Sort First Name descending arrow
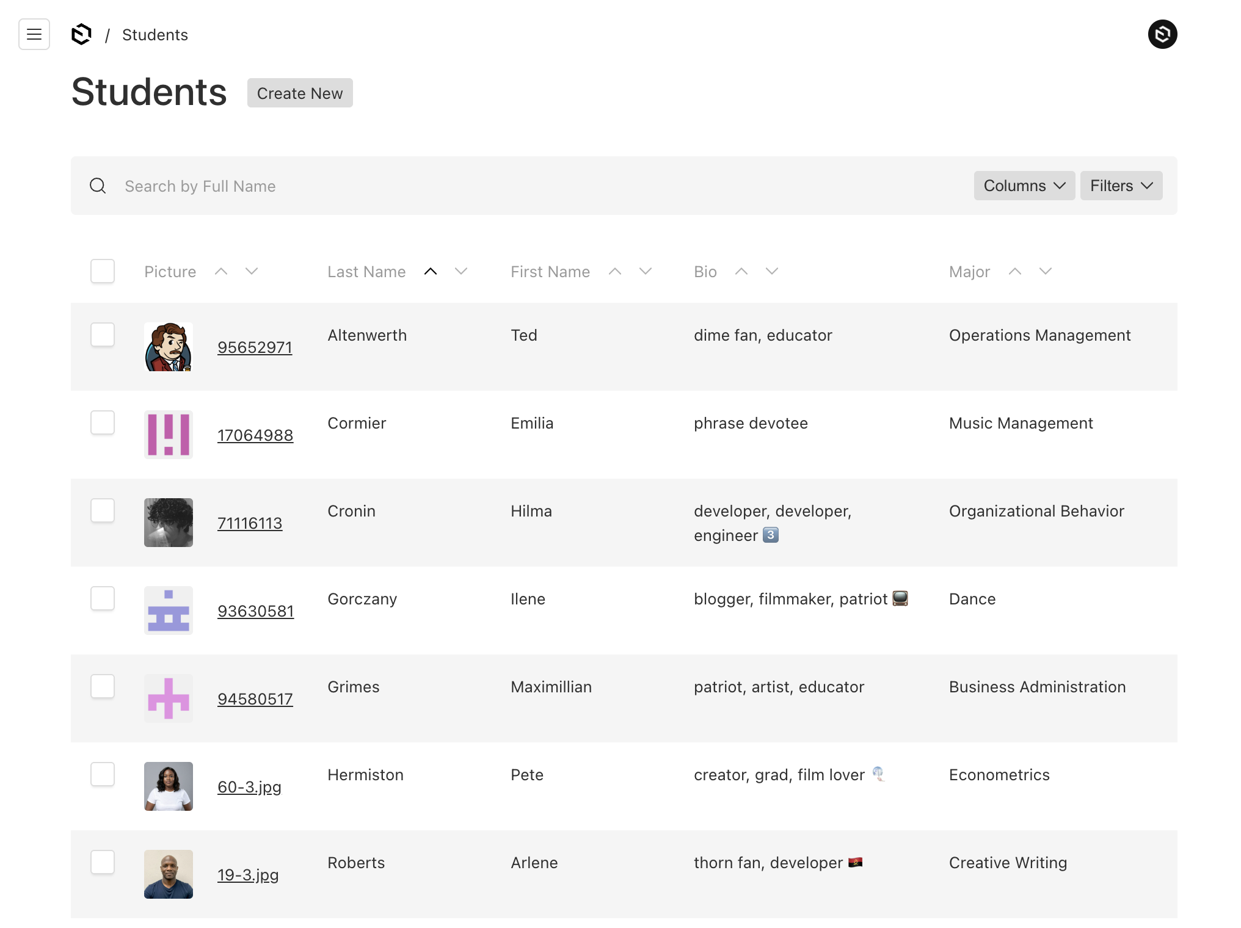The height and width of the screenshot is (928, 1241). tap(646, 271)
